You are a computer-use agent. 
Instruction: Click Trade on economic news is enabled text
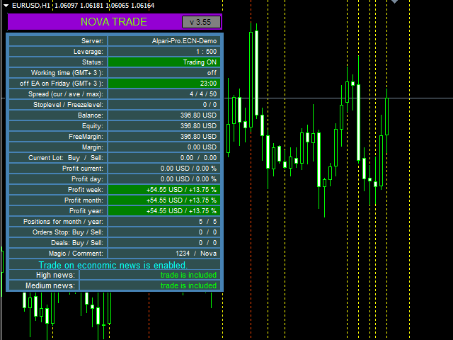point(113,265)
